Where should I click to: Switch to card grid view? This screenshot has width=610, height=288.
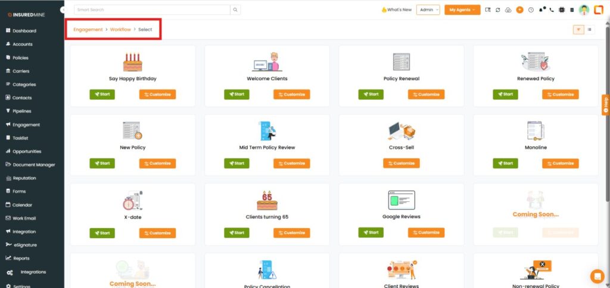click(578, 29)
